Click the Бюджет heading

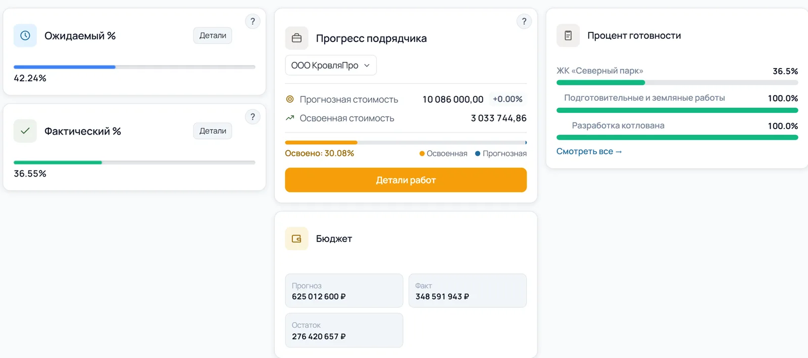pyautogui.click(x=334, y=238)
